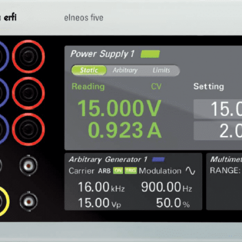Select the Static mode tab

(89, 70)
